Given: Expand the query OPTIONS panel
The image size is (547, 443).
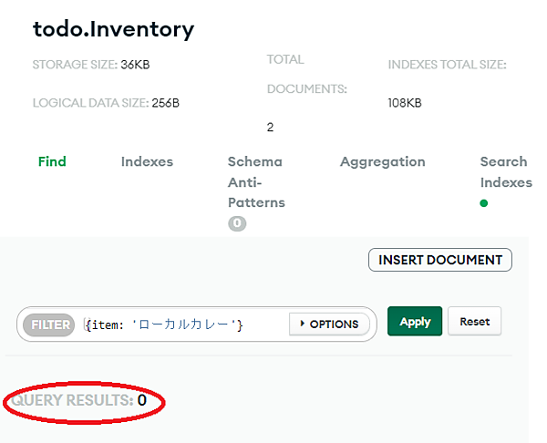Looking at the screenshot, I should 329,324.
